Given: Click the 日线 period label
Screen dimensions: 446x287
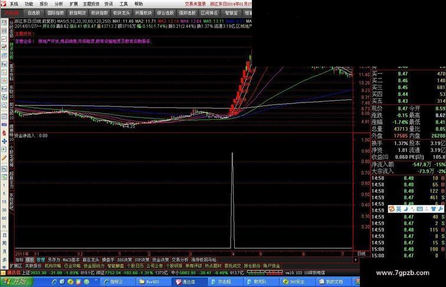Looking at the screenshot, I should pos(361,253).
